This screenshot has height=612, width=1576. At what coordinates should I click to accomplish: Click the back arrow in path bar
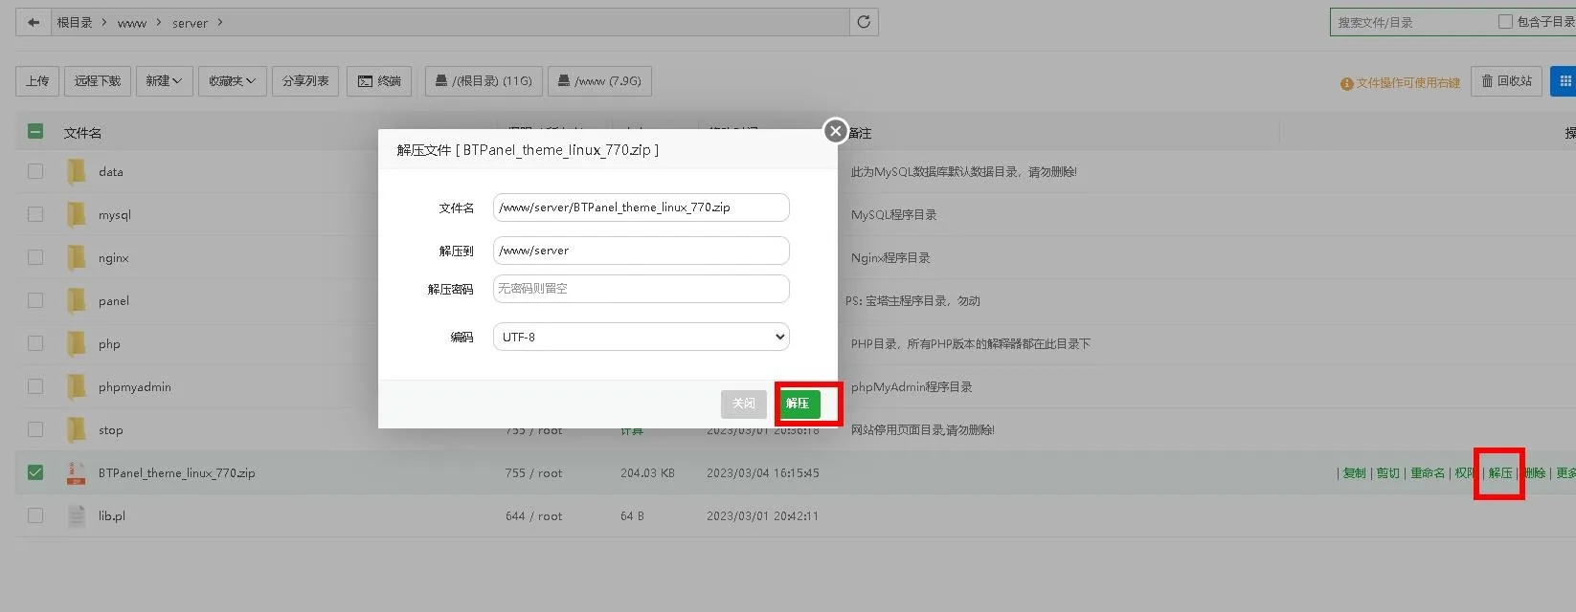coord(34,22)
